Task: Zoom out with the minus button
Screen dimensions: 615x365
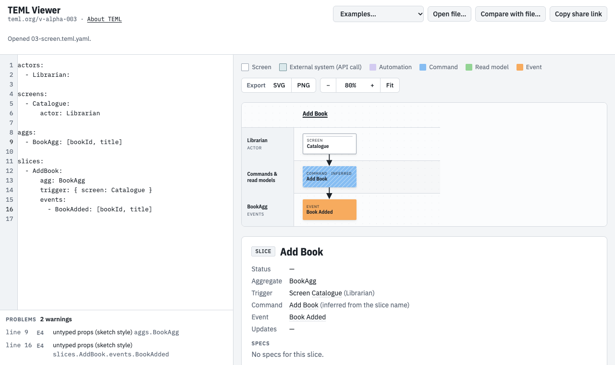Action: coord(328,85)
